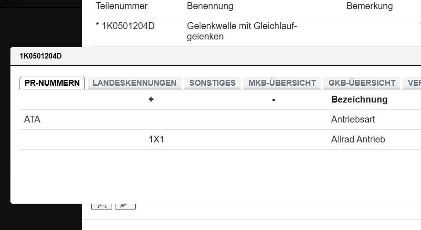The width and height of the screenshot is (421, 230).
Task: Click the 1X1 PR number cell
Action: (x=156, y=140)
